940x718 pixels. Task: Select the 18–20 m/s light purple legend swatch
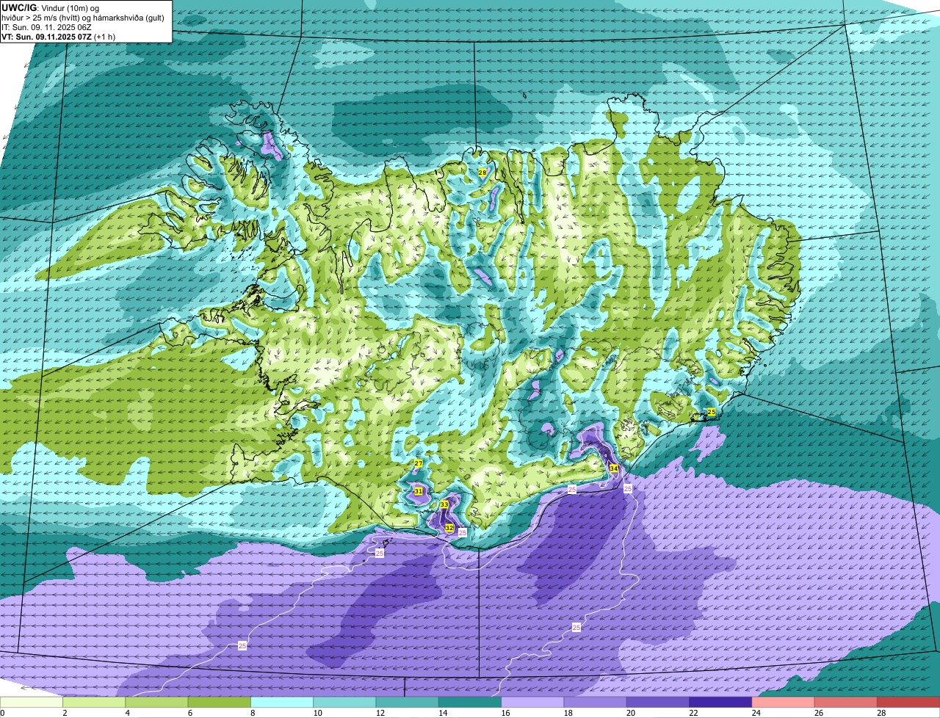coord(596,703)
